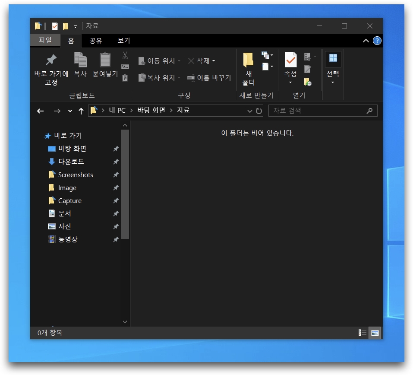Click the Copy (복사) ribbon icon
Screen dimensions: 413x375
[x=80, y=60]
